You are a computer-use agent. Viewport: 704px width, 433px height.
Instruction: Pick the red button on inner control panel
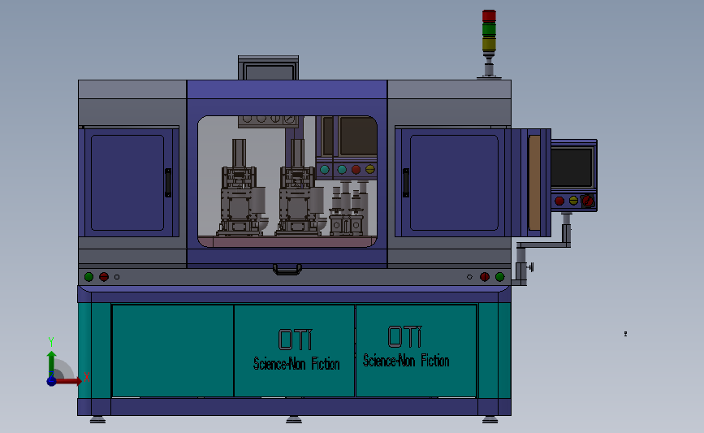(x=356, y=169)
